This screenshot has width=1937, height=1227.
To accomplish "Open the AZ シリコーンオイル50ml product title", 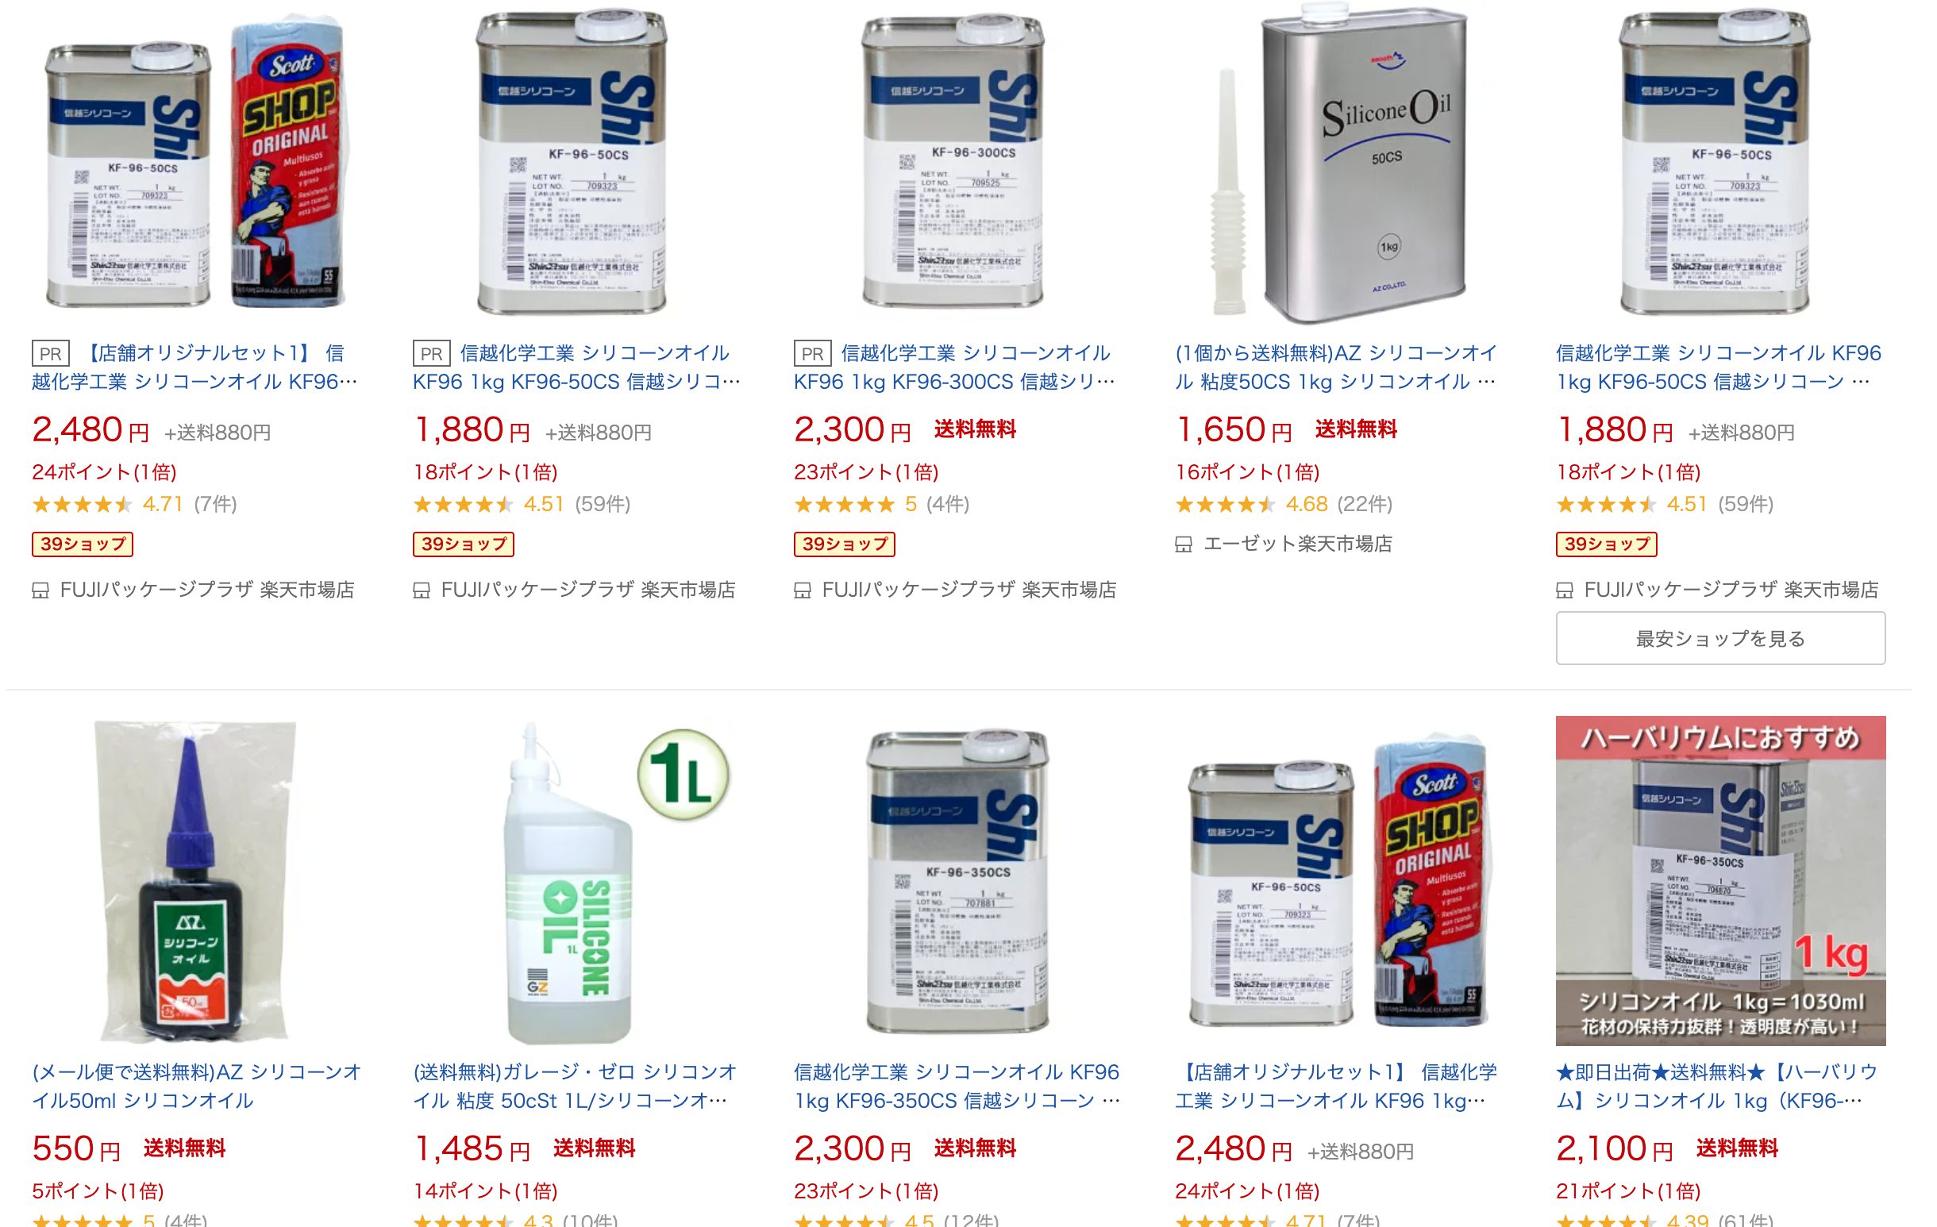I will click(197, 1086).
